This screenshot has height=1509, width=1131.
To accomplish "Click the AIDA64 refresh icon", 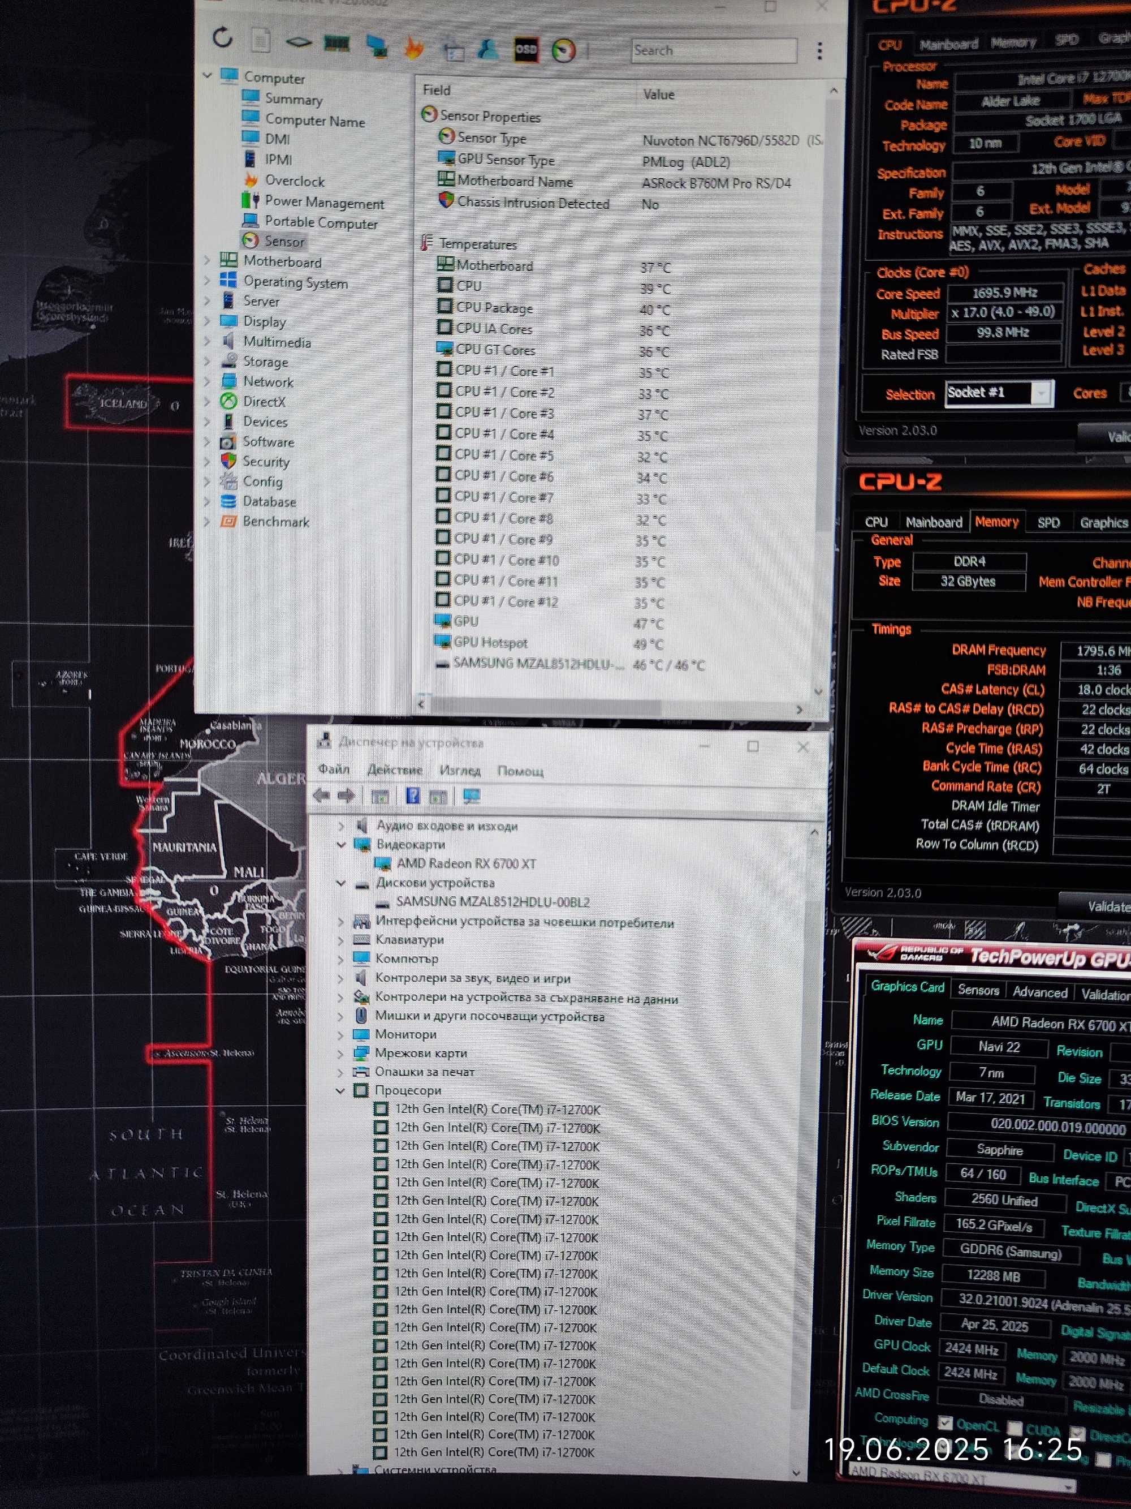I will point(223,38).
